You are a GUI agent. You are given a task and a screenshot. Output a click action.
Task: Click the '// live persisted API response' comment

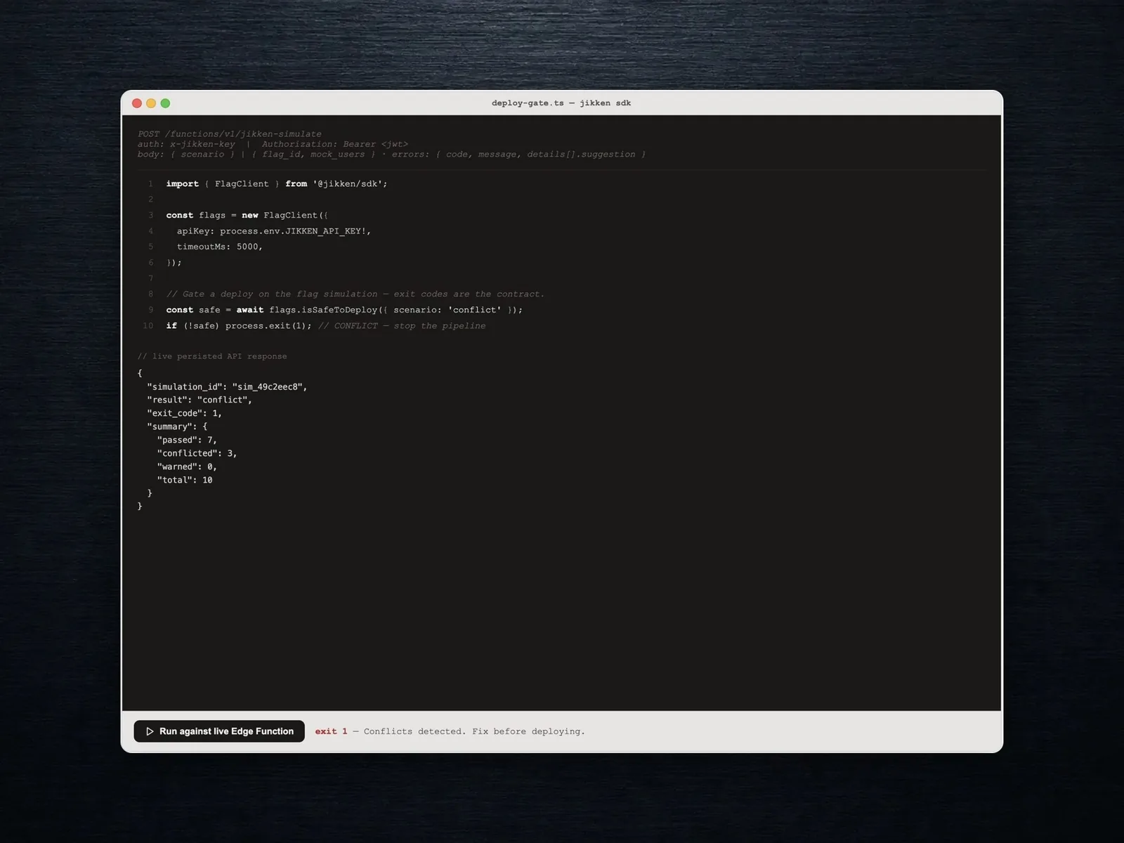pyautogui.click(x=212, y=356)
